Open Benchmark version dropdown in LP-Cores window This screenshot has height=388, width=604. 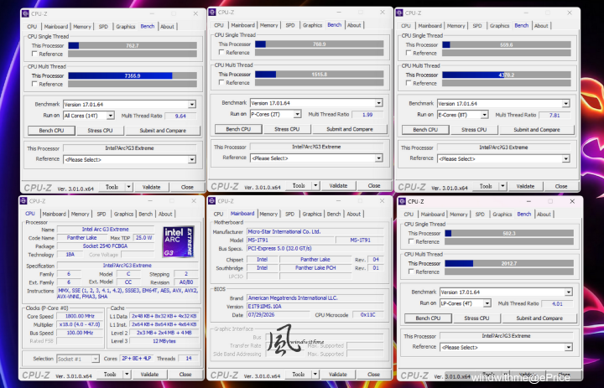(569, 292)
